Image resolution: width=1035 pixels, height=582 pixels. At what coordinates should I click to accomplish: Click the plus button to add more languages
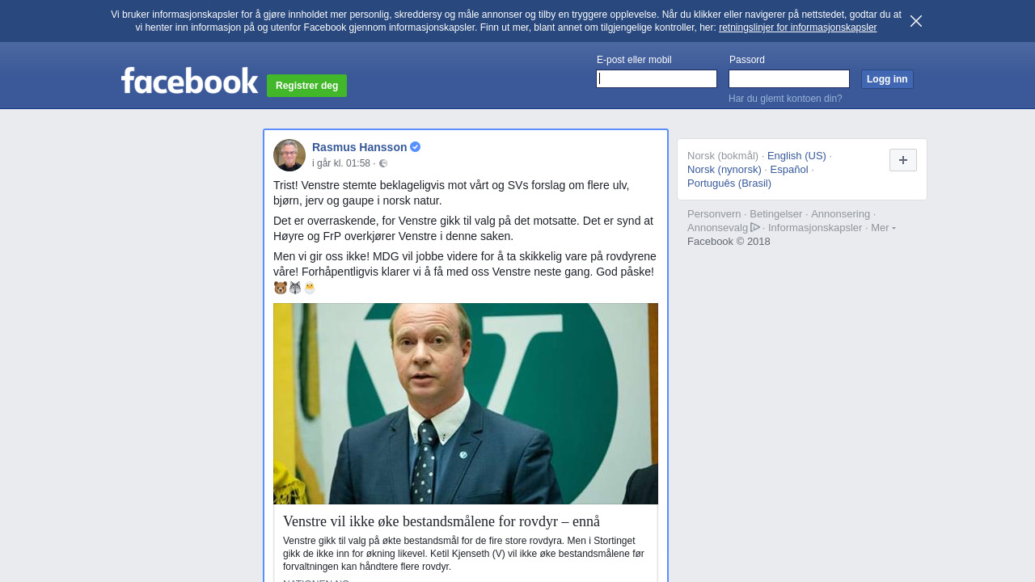[903, 160]
